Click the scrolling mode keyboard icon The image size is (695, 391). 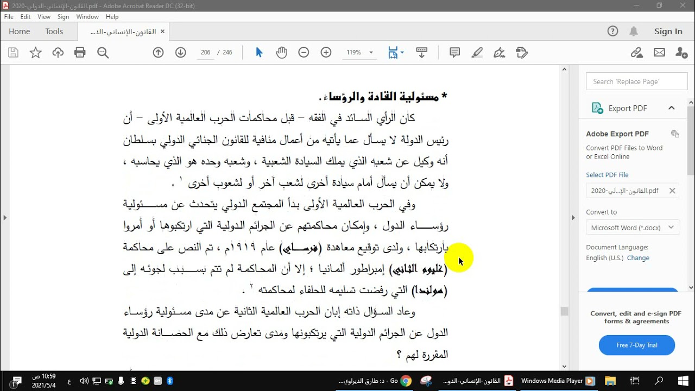click(421, 53)
